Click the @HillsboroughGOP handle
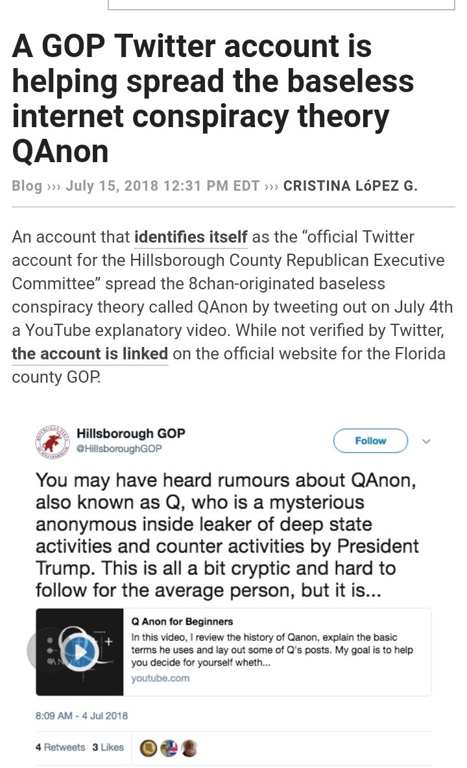 click(x=119, y=449)
